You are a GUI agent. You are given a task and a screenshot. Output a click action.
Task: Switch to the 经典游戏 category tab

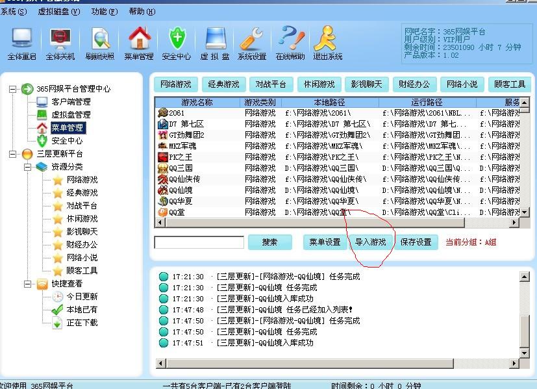click(x=223, y=84)
